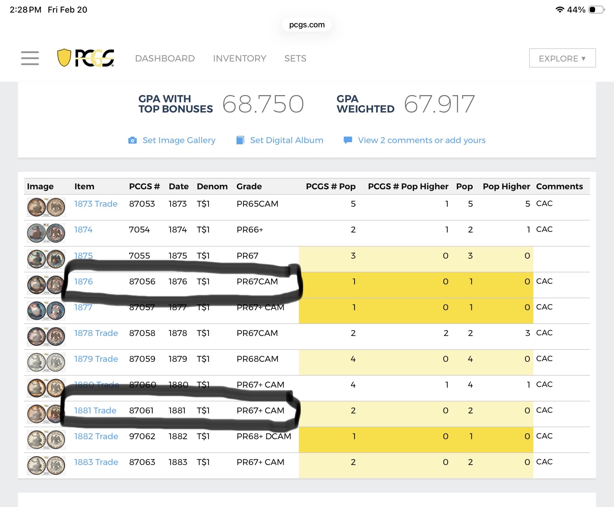The width and height of the screenshot is (614, 507).
Task: Expand the EXPLORE dropdown
Action: click(x=562, y=58)
